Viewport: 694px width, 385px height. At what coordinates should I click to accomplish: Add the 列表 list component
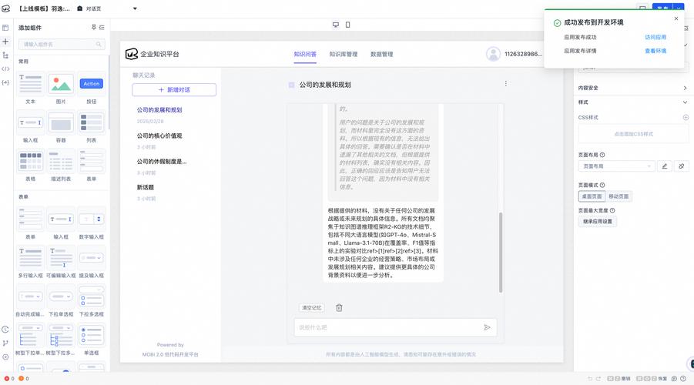pyautogui.click(x=92, y=127)
